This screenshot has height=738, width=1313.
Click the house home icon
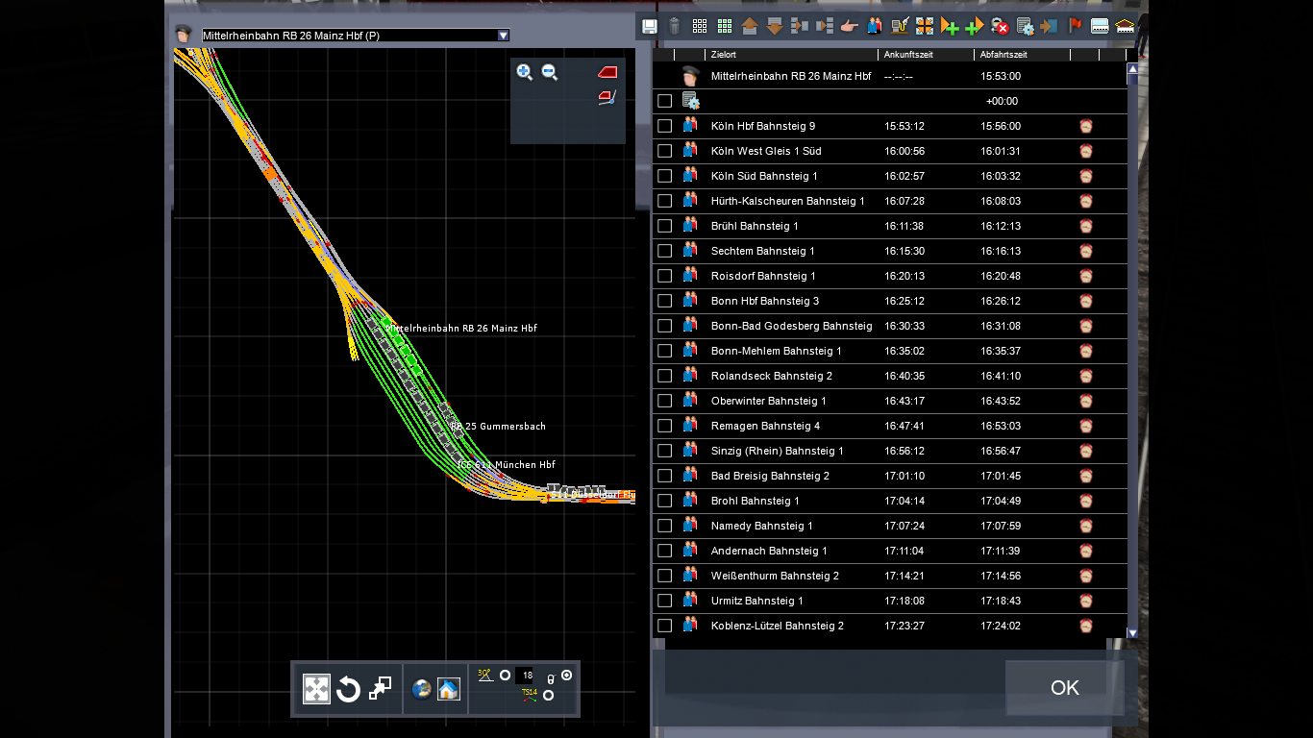coord(449,689)
